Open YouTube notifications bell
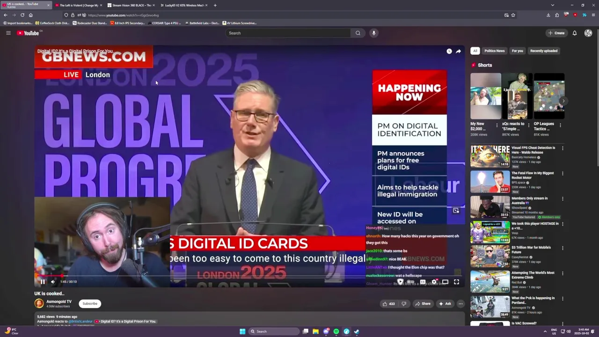 (575, 33)
